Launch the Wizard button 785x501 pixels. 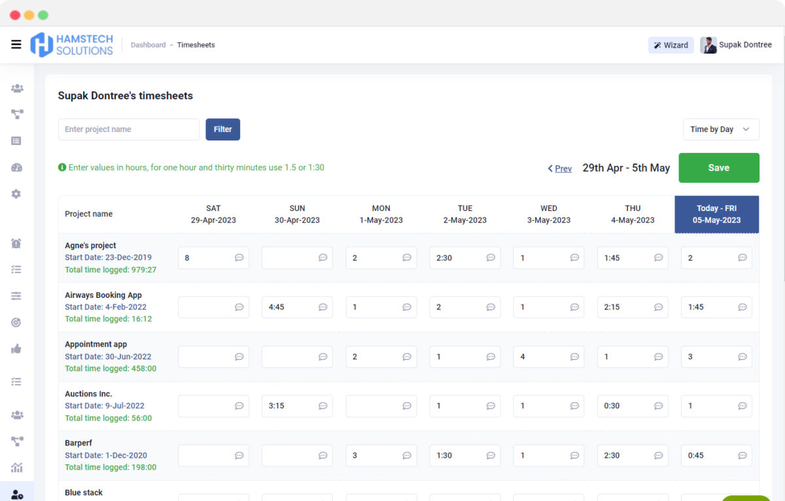tap(671, 45)
